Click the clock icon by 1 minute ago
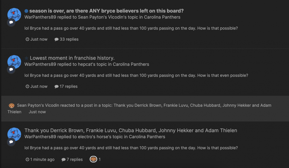The height and width of the screenshot is (168, 289). point(27,159)
